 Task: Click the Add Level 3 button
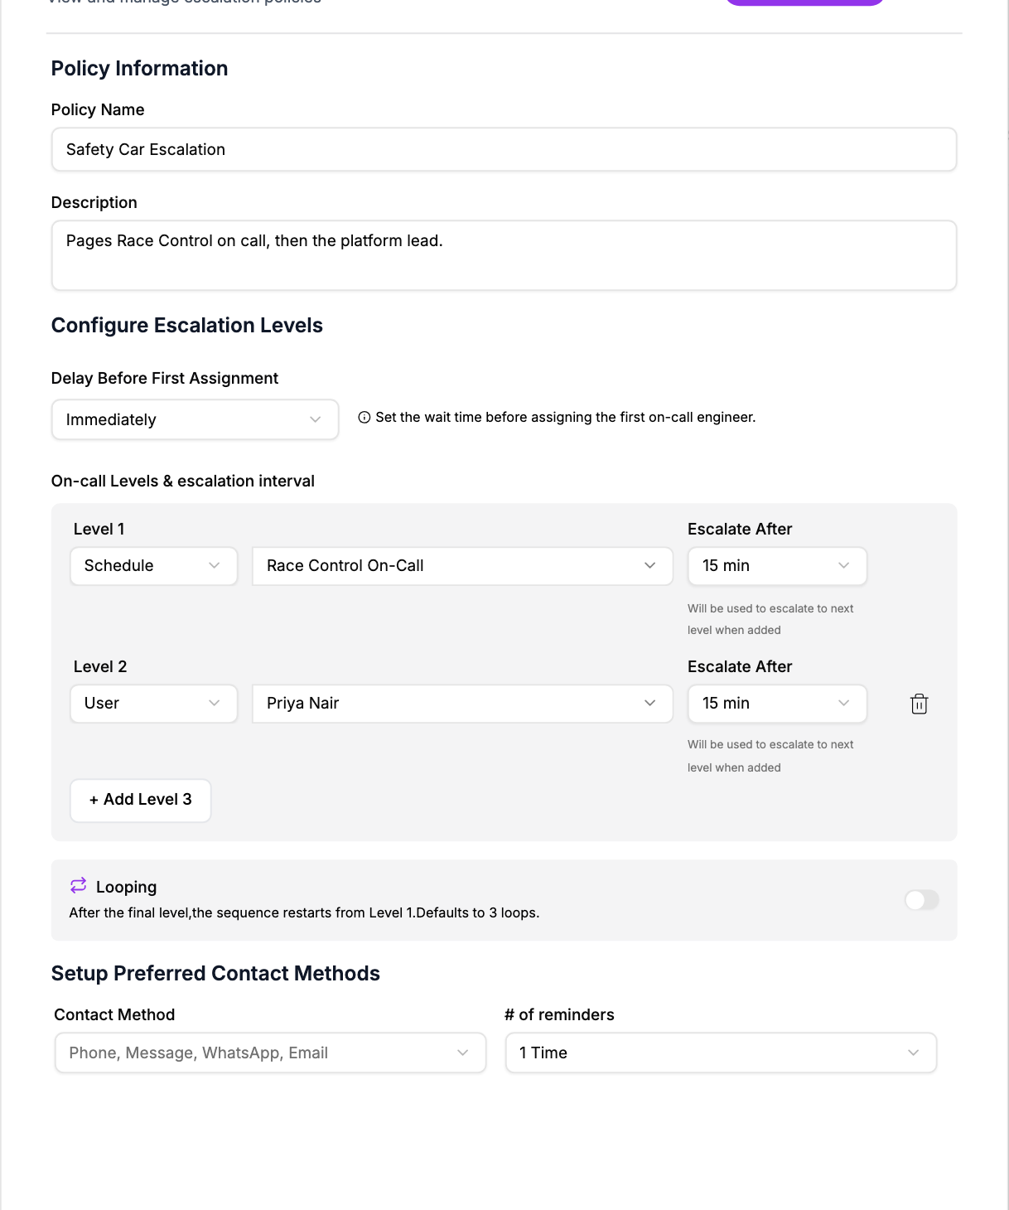click(x=141, y=800)
